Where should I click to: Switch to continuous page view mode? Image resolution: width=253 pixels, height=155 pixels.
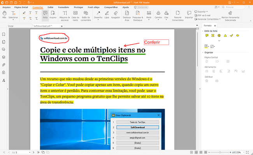point(196,152)
